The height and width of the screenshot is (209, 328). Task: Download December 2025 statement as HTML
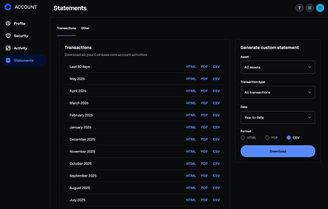(191, 140)
